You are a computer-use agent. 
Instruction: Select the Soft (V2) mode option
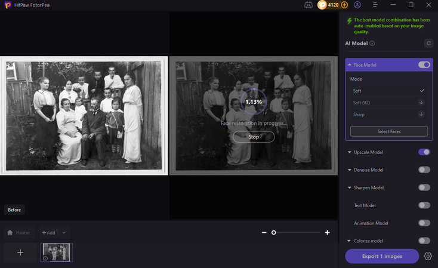tap(362, 103)
